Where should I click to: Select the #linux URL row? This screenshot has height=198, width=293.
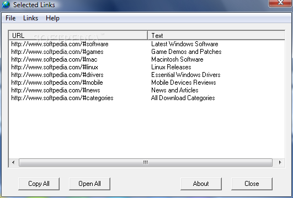[55, 67]
